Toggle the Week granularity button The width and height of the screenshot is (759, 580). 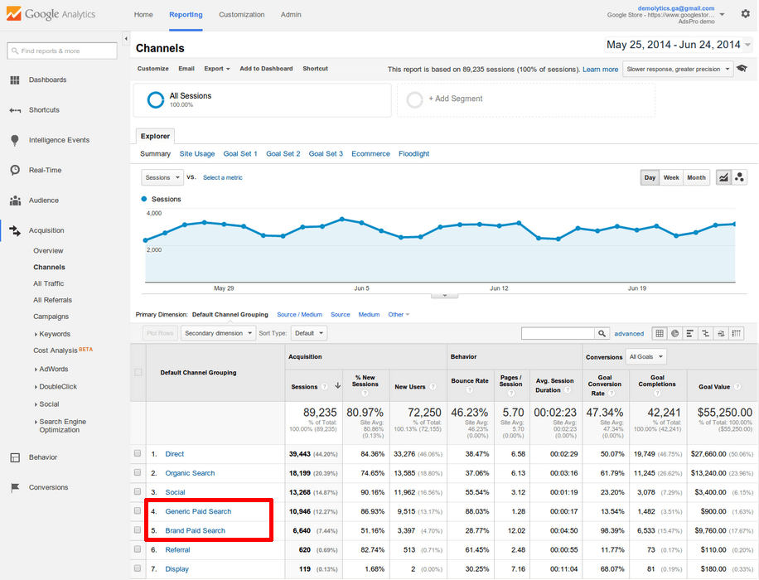click(x=671, y=177)
